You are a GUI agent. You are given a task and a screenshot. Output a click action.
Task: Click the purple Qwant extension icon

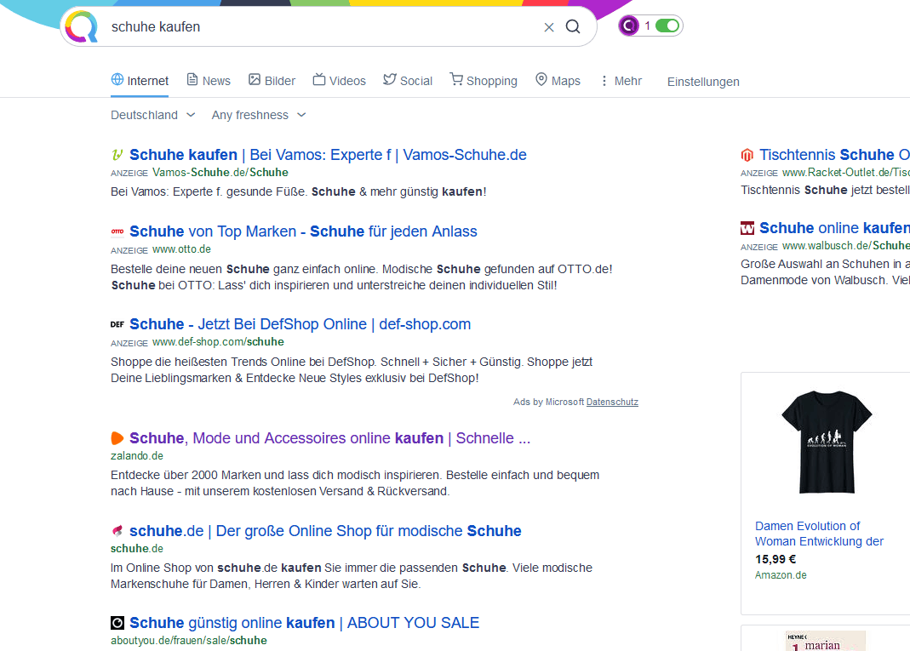point(628,26)
